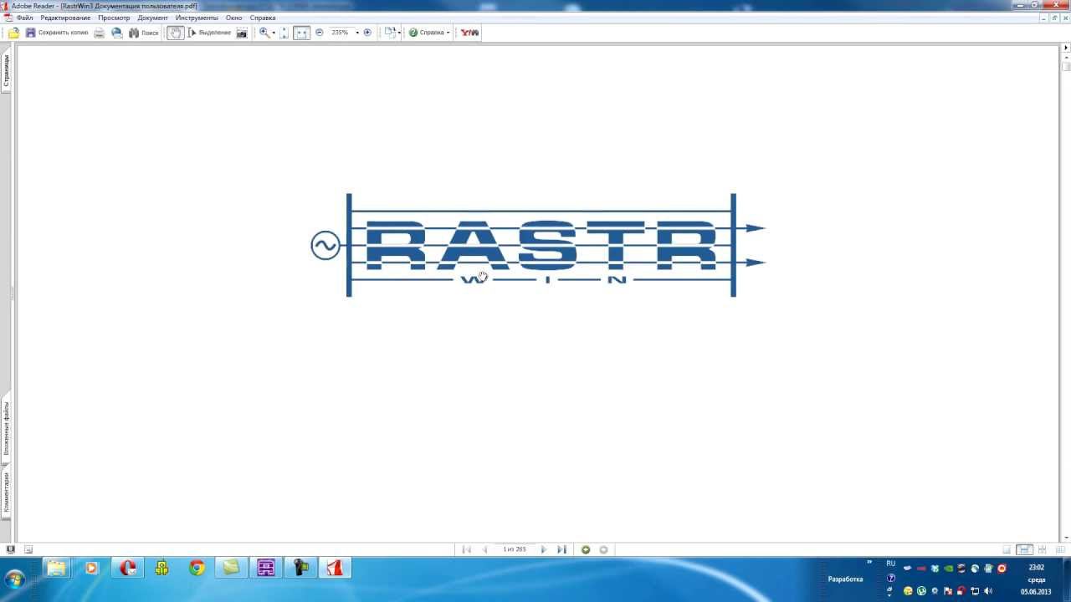
Task: Open the Комментарии side panel tab
Action: coord(6,492)
